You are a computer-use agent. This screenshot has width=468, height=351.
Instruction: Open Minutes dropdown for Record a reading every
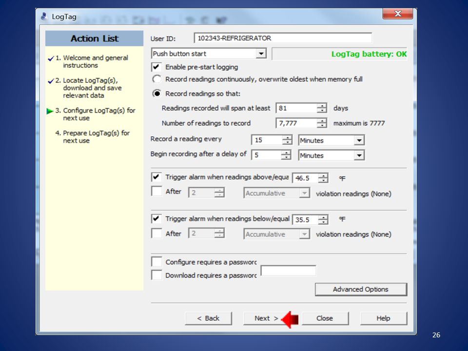click(x=359, y=140)
